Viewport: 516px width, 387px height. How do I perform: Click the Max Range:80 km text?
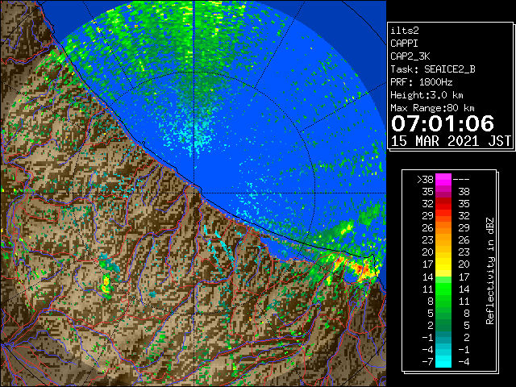[432, 108]
